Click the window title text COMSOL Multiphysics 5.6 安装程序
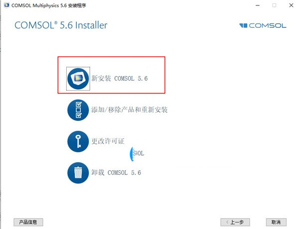The height and width of the screenshot is (229, 299). point(49,5)
